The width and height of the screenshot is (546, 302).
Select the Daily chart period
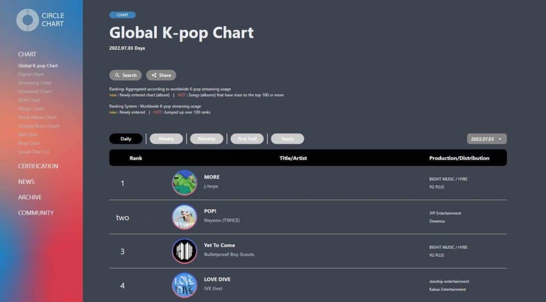(x=126, y=139)
